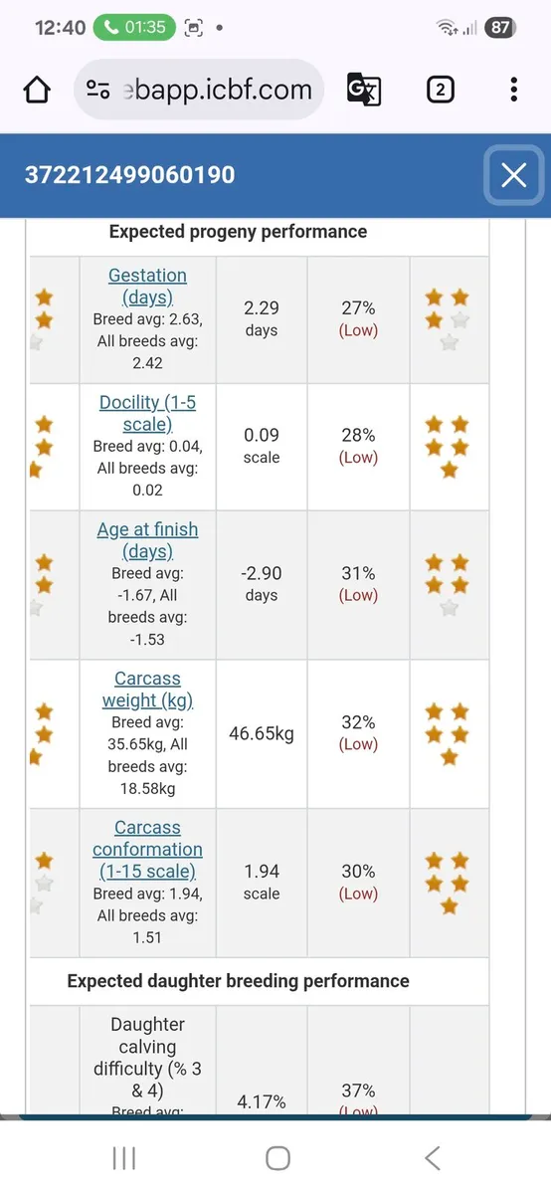
Task: Tap the Android back navigation arrow
Action: coord(432,1157)
